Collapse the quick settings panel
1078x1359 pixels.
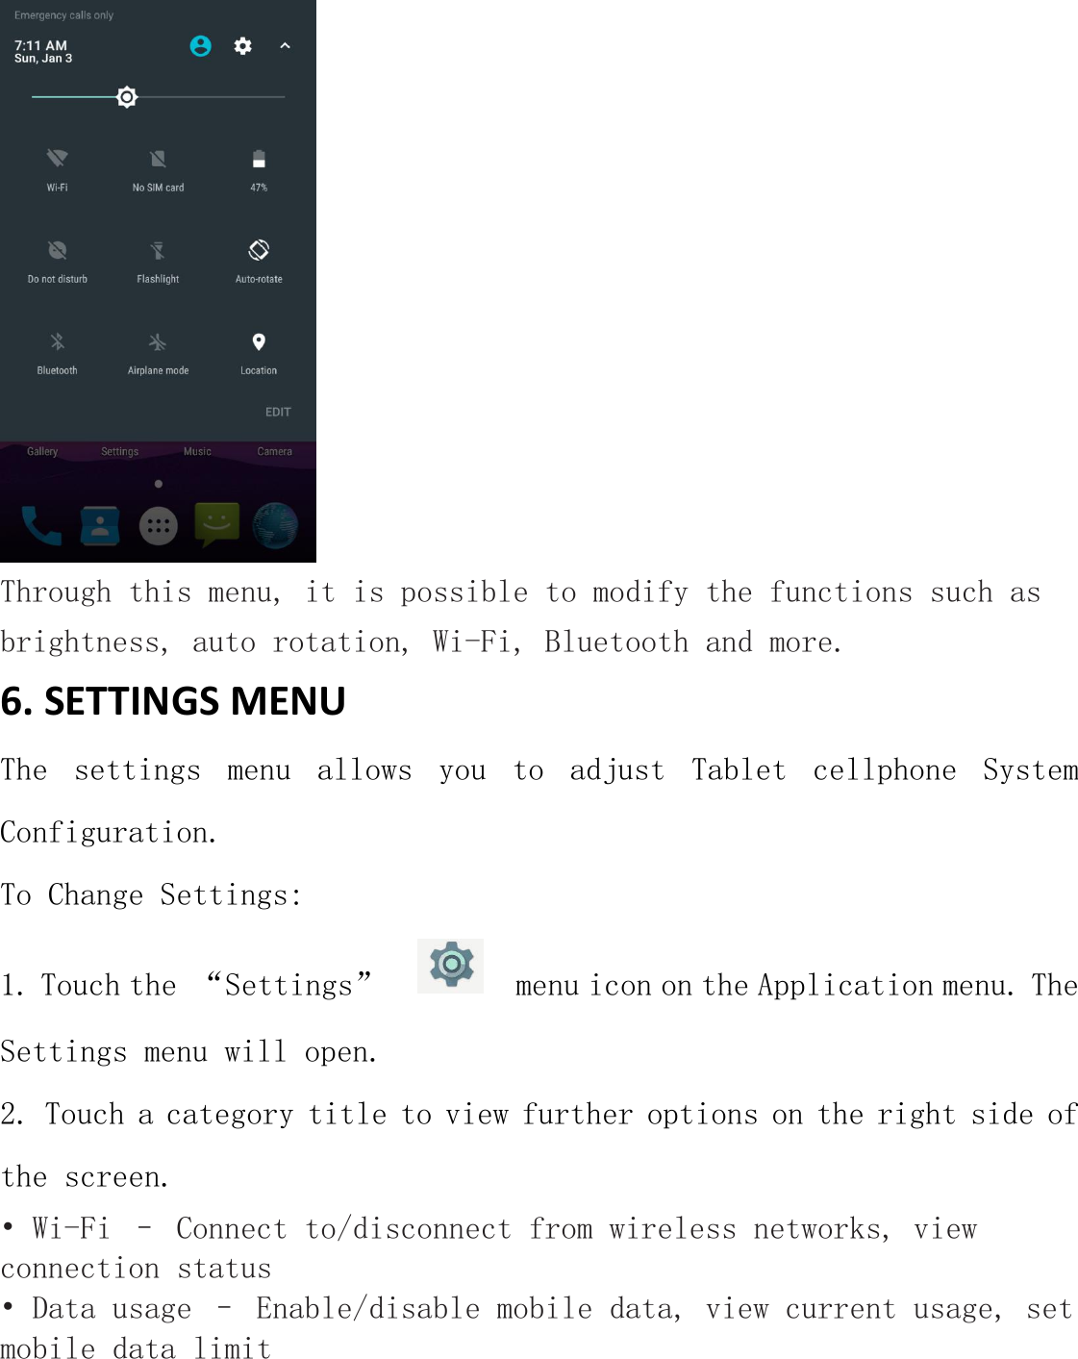(x=284, y=46)
